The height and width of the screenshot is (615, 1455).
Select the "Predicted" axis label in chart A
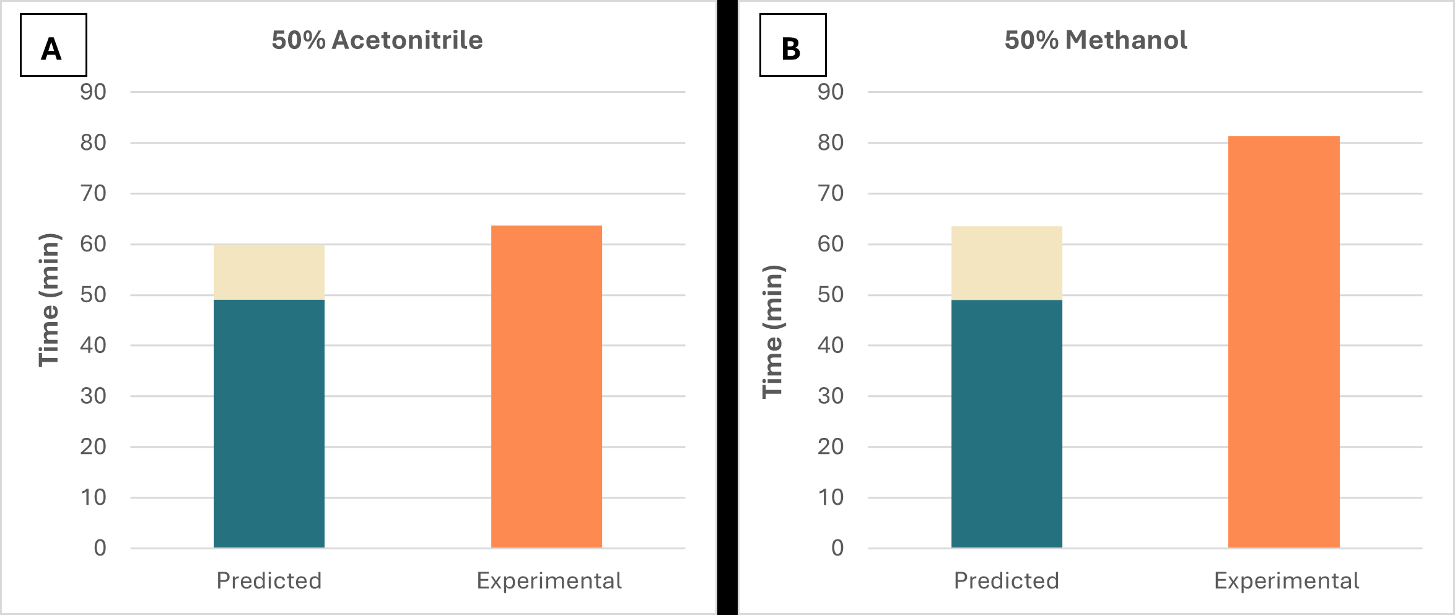click(269, 581)
